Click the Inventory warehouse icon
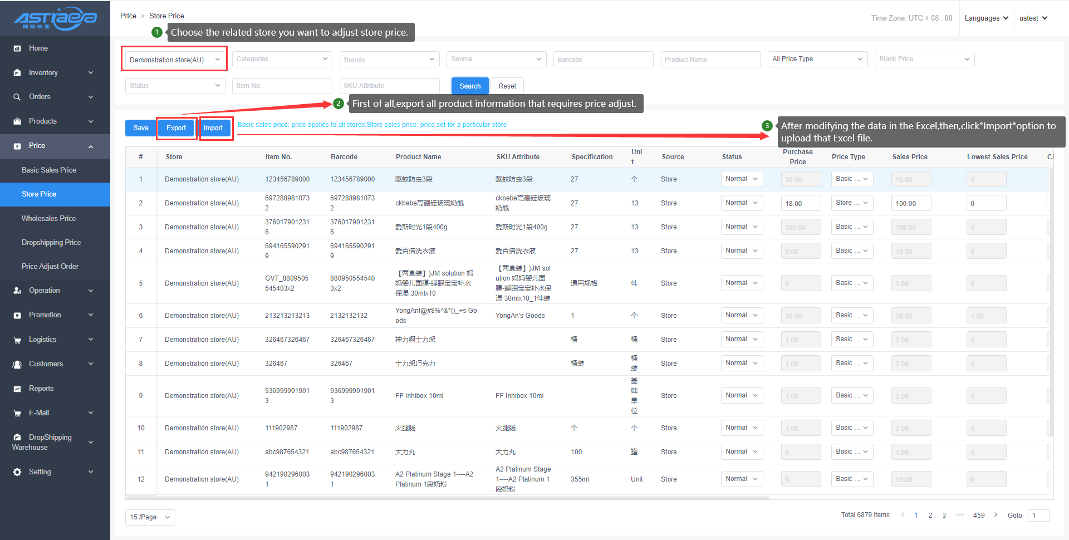The image size is (1069, 540). (x=17, y=73)
